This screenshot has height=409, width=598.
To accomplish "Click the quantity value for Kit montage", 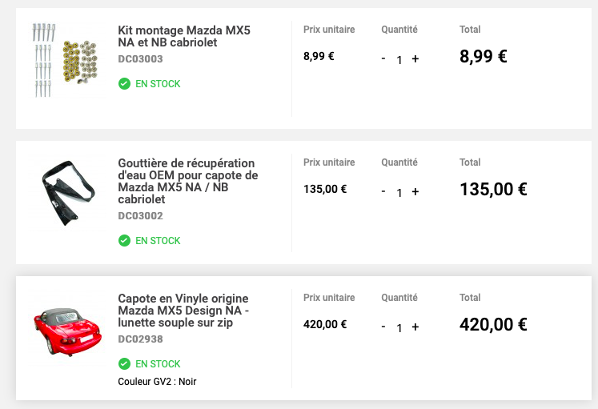I will 399,60.
